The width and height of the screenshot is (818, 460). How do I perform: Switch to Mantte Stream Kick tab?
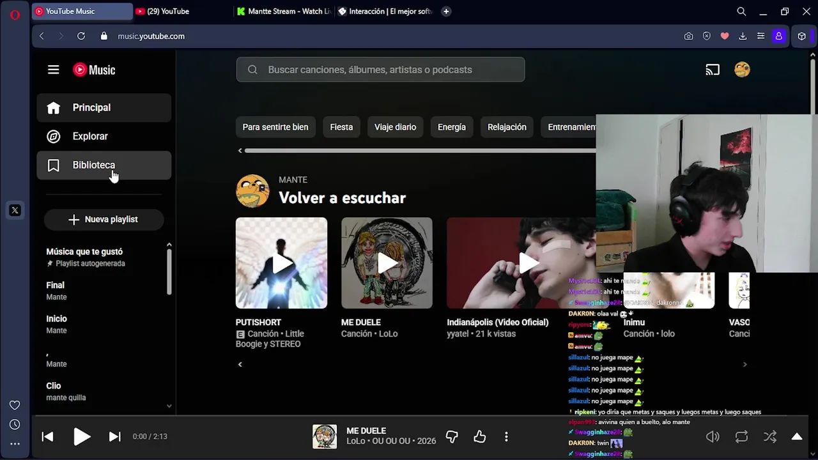[283, 11]
